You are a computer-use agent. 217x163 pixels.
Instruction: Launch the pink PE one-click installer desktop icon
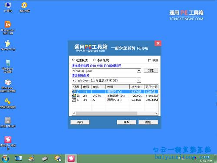click(x=8, y=143)
